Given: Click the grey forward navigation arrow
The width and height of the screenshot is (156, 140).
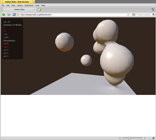Looking at the screenshot, I should click(9, 15).
